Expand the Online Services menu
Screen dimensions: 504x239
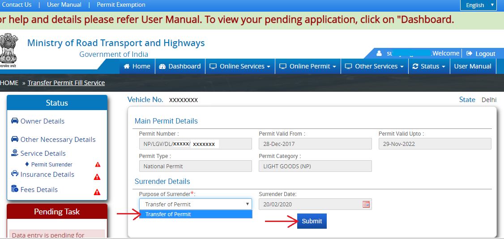point(240,66)
